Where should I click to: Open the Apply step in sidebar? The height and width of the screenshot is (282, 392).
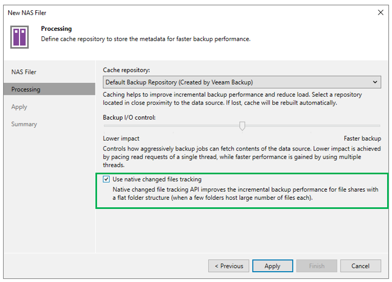tap(19, 107)
